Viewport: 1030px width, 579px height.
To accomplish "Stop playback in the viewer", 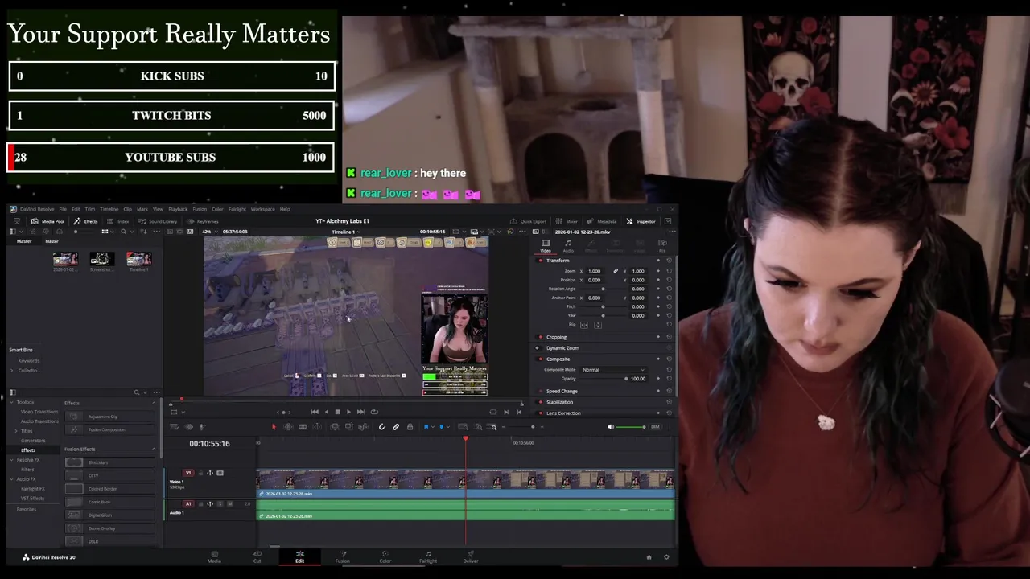I will tap(337, 412).
